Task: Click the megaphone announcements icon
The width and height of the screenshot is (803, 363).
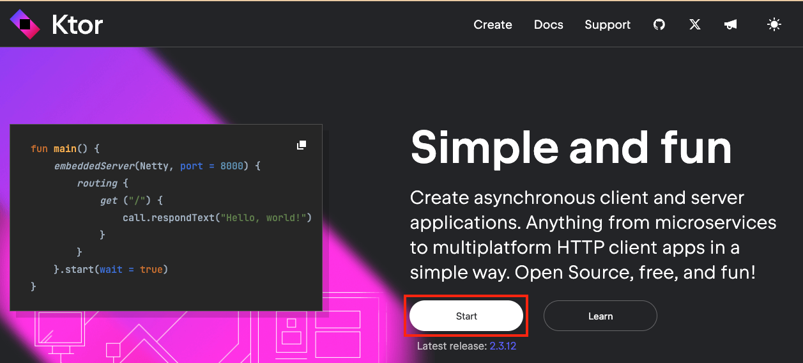Action: pyautogui.click(x=731, y=24)
